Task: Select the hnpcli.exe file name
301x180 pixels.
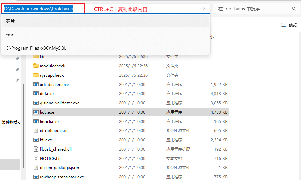Action: (49, 121)
